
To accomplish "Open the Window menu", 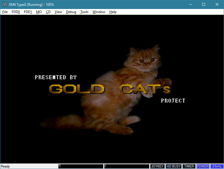I will [x=99, y=12].
